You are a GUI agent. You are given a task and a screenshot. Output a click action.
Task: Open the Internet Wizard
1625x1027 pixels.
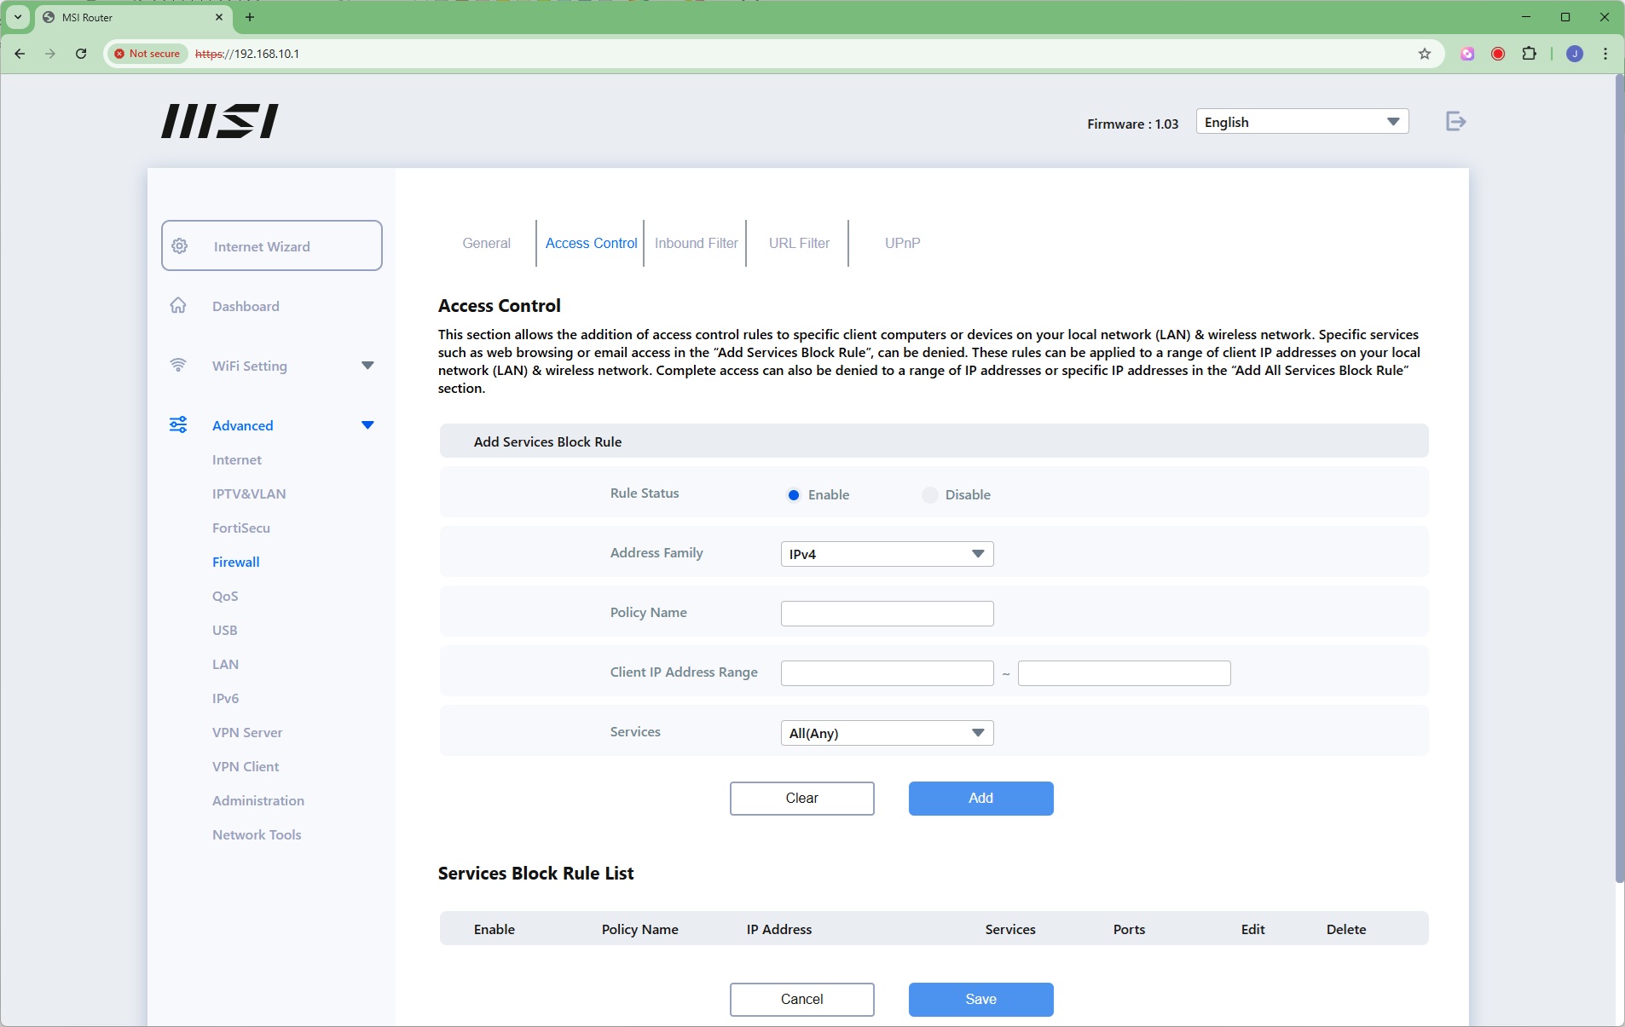[272, 245]
